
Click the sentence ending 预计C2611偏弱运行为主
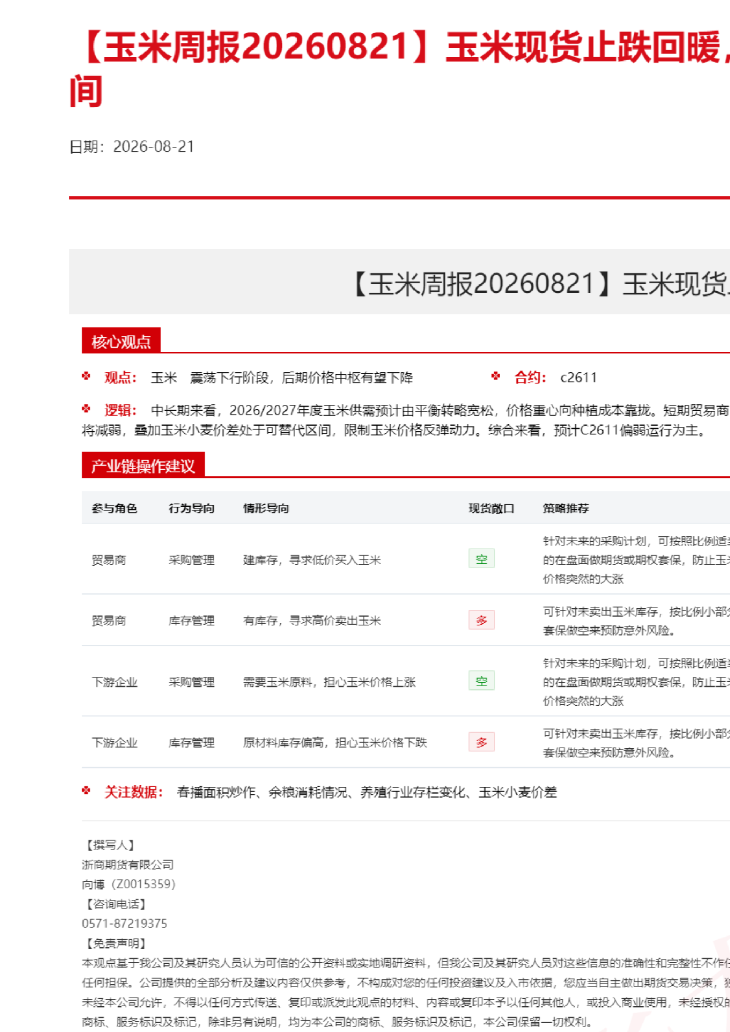[x=596, y=430]
